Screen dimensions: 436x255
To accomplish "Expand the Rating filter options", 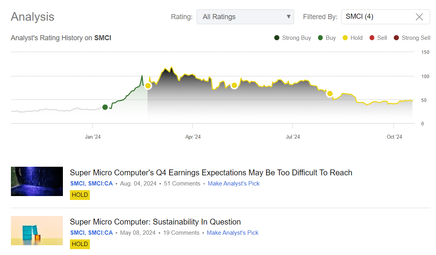I will pyautogui.click(x=245, y=17).
